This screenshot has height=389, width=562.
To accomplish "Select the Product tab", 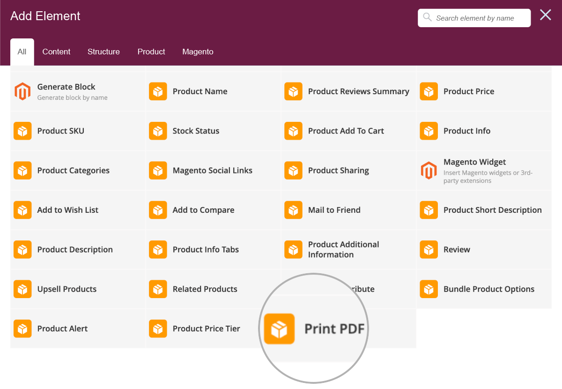I will (x=151, y=52).
